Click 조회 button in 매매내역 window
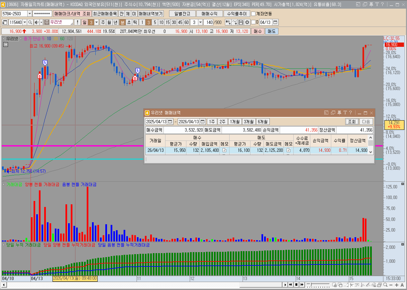The width and height of the screenshot is (407, 290). (x=352, y=122)
